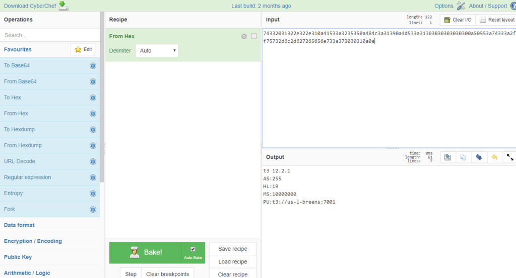Click inside the Input hex text area
The image size is (516, 278).
pos(389,88)
